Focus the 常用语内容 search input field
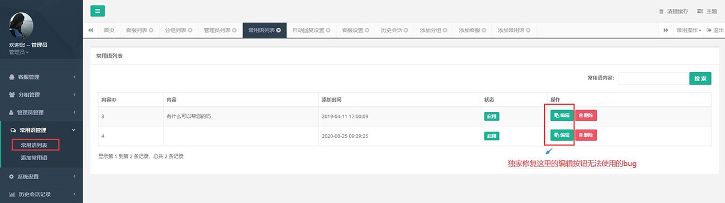 pyautogui.click(x=653, y=78)
